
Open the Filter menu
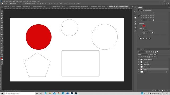24,1
